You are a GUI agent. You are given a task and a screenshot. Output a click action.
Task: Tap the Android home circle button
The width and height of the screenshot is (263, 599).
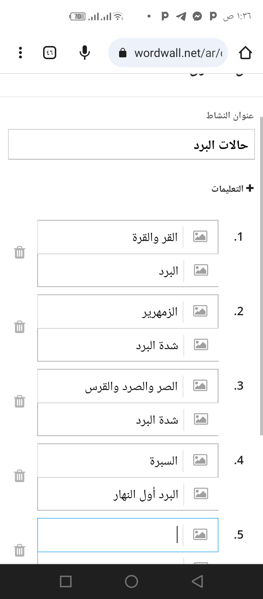(131, 581)
